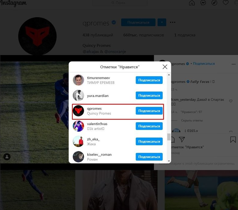Viewport: 238px width, 210px height.
Task: Expand the dropdown arrow beside the profile follow button
Action: (x=162, y=22)
